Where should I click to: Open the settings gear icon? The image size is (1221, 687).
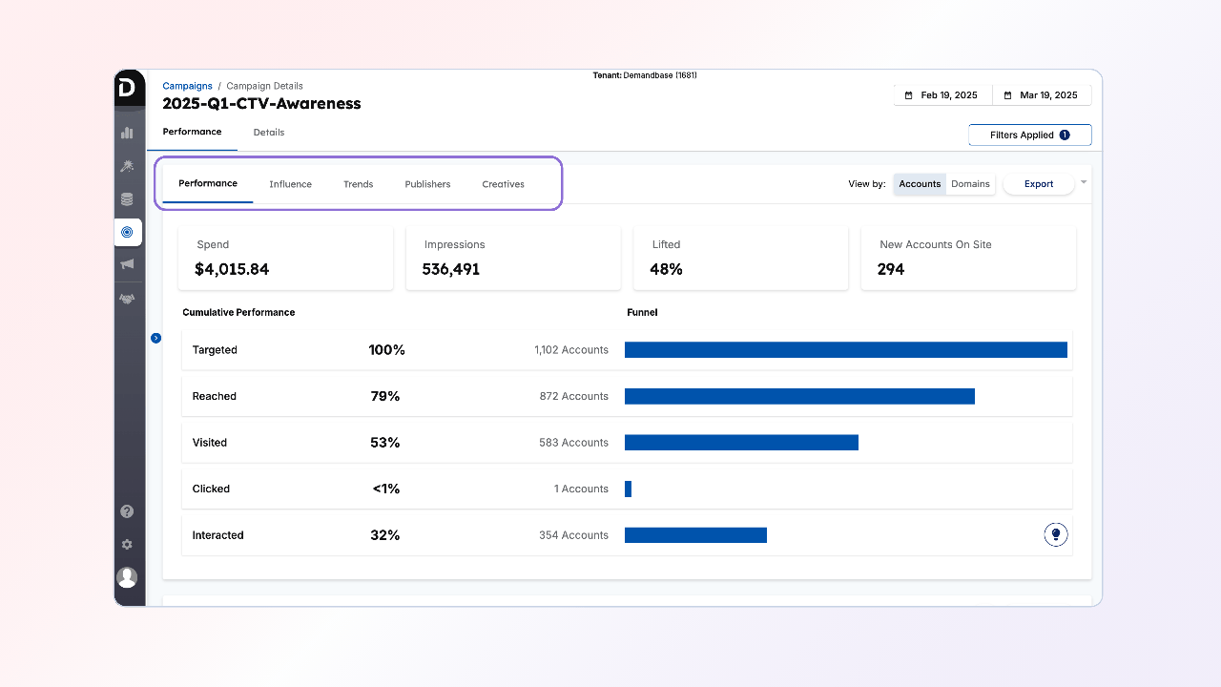click(127, 545)
